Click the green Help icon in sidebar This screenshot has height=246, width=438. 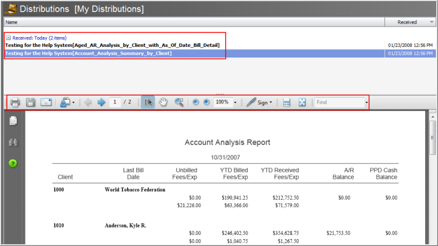pos(13,163)
